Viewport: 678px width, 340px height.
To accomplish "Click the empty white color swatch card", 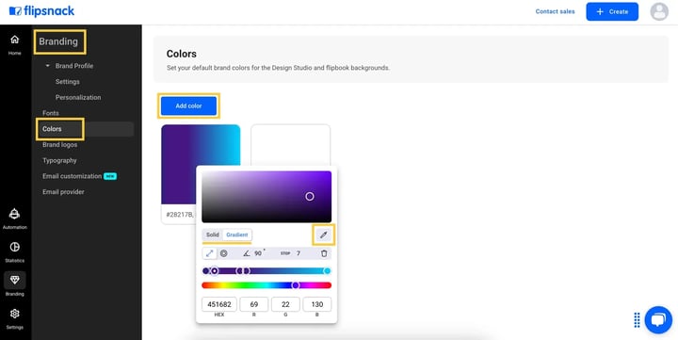I will coord(291,145).
